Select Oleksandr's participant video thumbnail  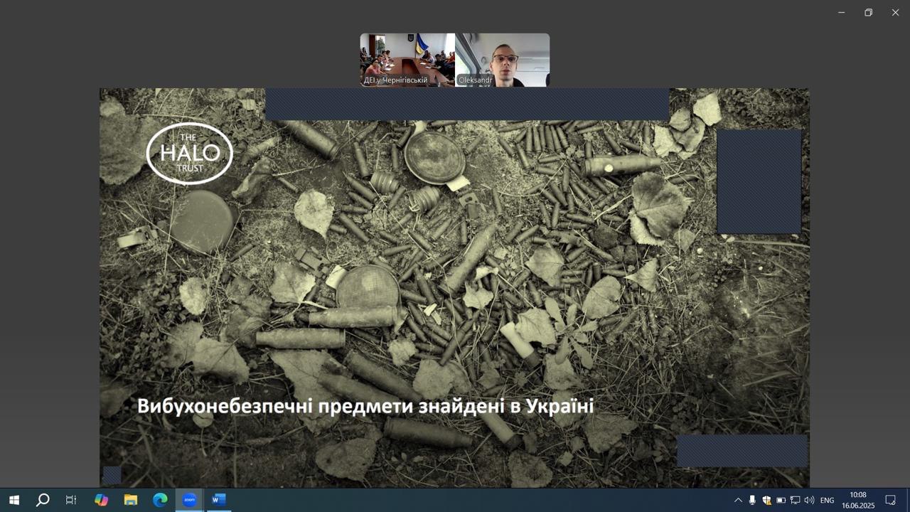point(503,60)
